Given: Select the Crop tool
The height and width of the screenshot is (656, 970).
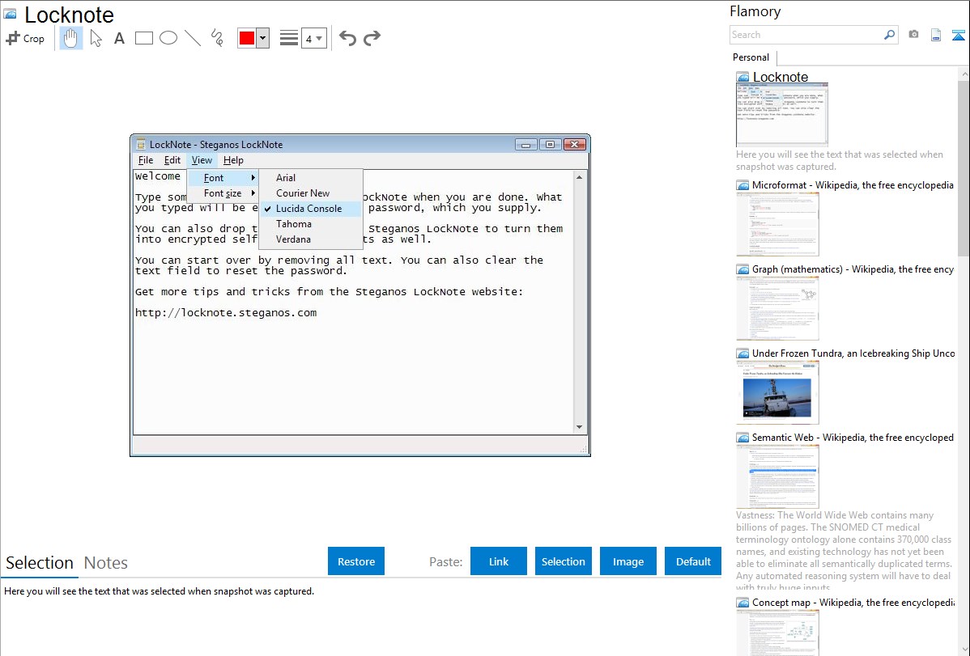Looking at the screenshot, I should 25,38.
